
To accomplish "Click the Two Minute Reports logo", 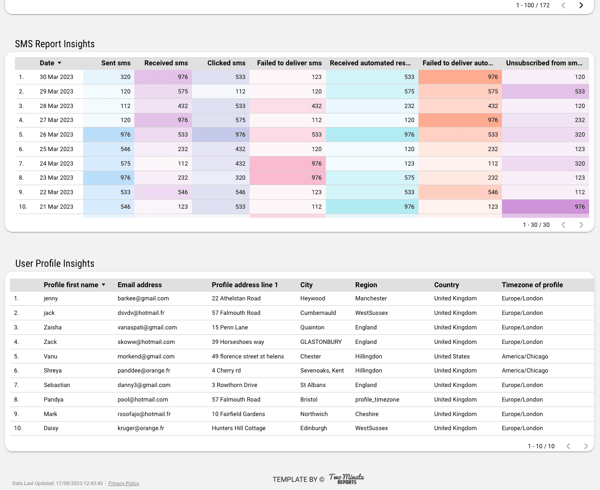I will (347, 479).
